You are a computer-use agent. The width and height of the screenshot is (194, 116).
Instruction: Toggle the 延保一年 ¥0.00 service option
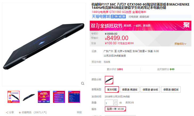click(115, 109)
